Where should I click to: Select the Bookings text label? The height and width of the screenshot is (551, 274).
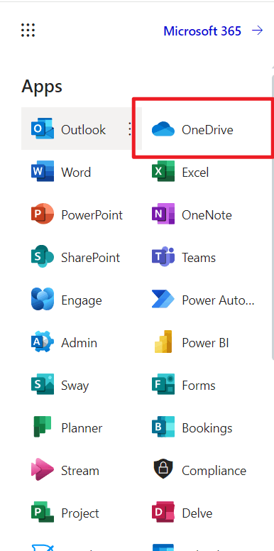tap(207, 428)
